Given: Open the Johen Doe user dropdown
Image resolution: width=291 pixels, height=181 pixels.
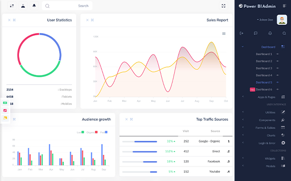Looking at the screenshot, I should (265, 19).
